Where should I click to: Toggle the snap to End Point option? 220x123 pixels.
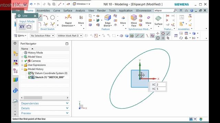137,36
